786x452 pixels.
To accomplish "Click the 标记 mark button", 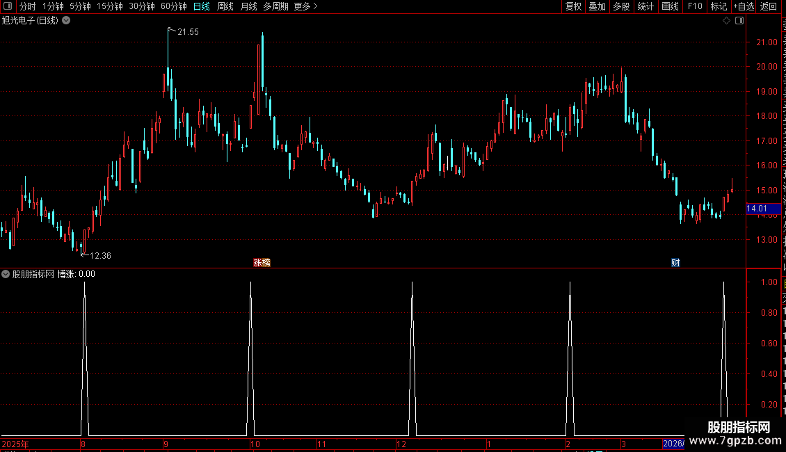I will (x=719, y=6).
